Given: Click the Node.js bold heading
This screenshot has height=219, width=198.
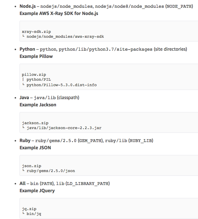Looking at the screenshot, I should click(28, 6).
